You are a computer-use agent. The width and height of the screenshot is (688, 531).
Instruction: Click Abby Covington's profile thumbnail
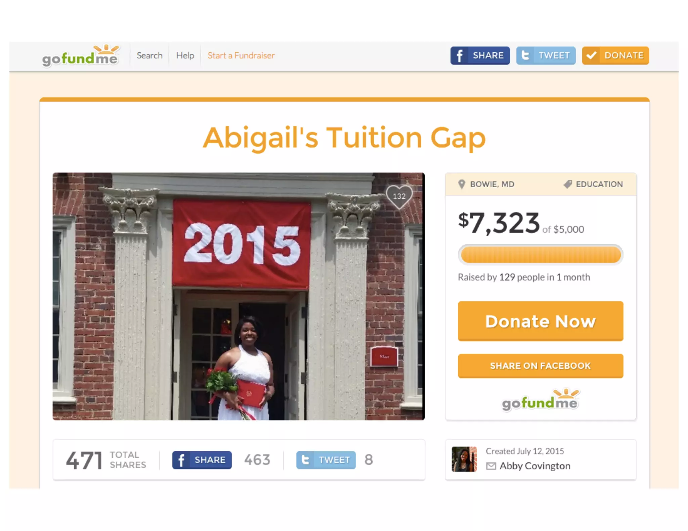click(464, 459)
